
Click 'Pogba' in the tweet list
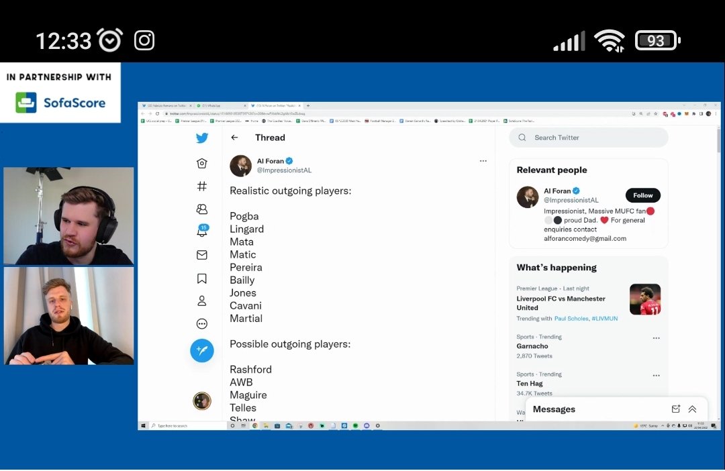pyautogui.click(x=244, y=216)
